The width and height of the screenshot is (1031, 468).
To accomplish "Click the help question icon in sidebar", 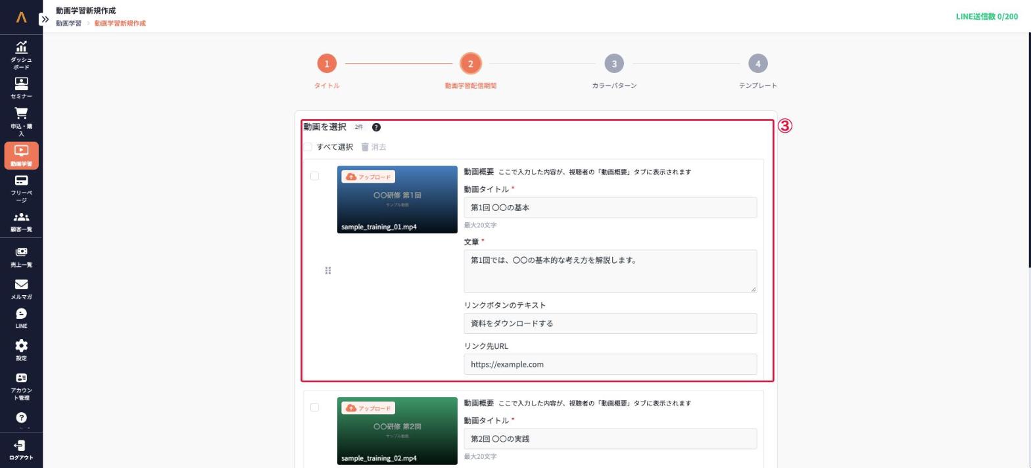I will tap(21, 417).
